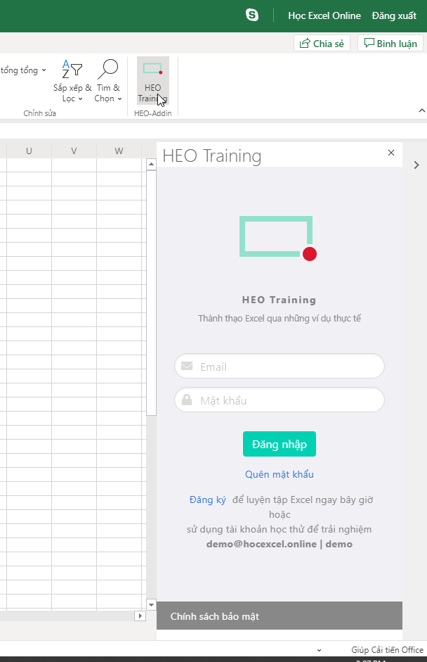Click the vertical scrollbar up arrow
This screenshot has height=662, width=427.
[x=151, y=165]
